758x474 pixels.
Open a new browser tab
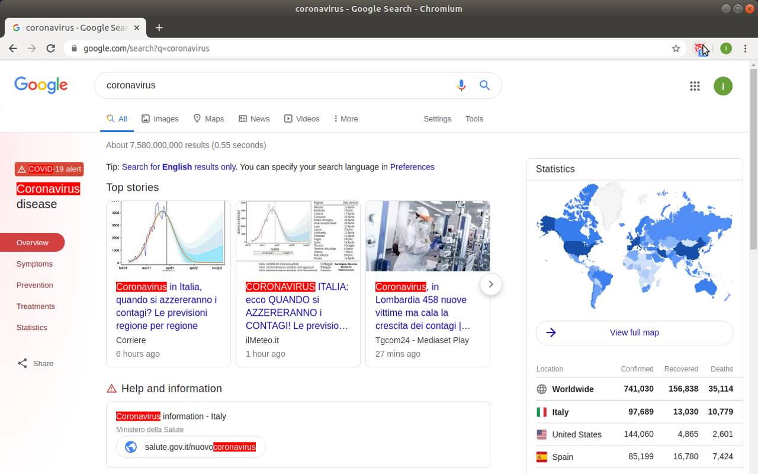(159, 27)
